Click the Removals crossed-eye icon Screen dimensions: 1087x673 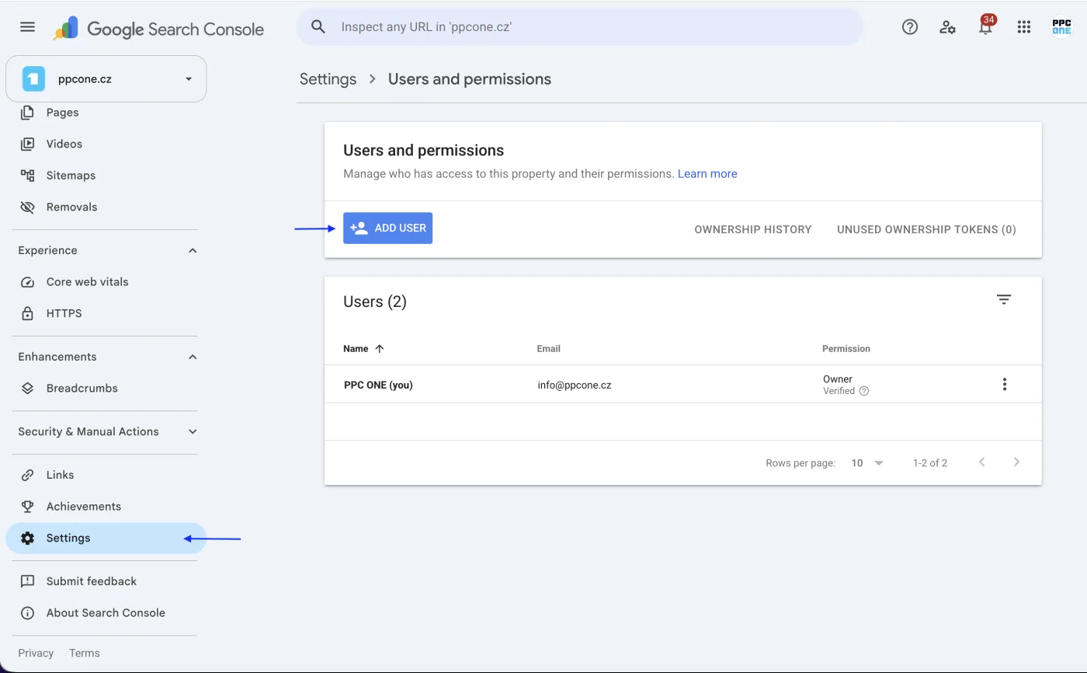tap(27, 207)
